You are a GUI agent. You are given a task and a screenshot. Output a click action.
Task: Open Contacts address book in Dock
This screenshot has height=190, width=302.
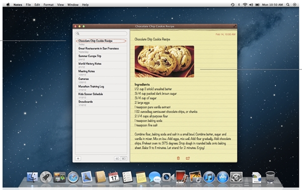pyautogui.click(x=100, y=177)
